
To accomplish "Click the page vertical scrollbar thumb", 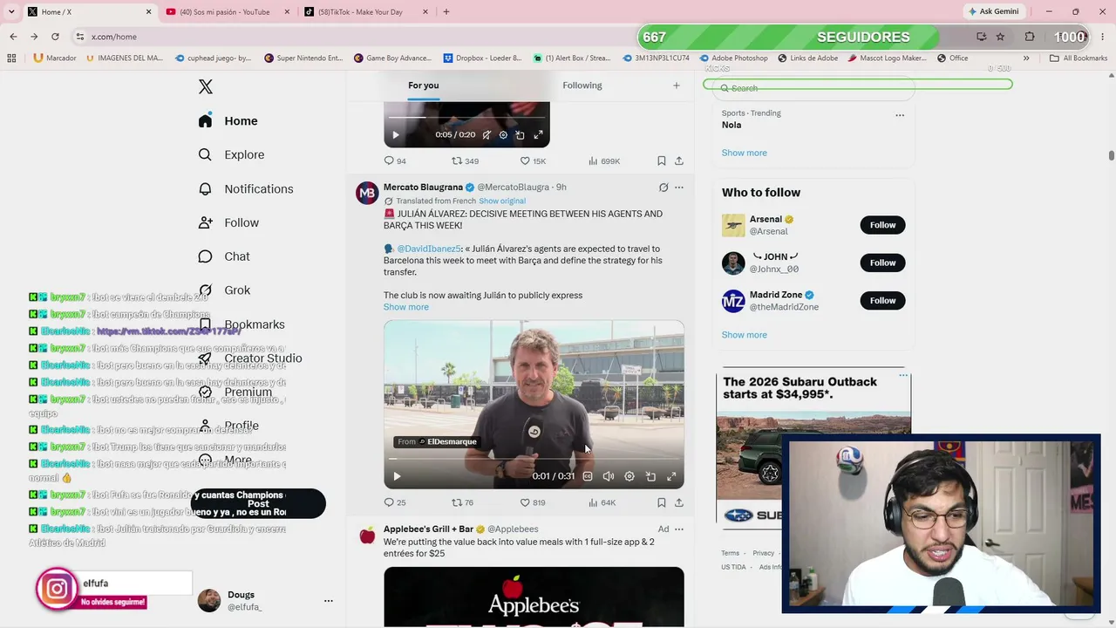I will tap(1112, 155).
